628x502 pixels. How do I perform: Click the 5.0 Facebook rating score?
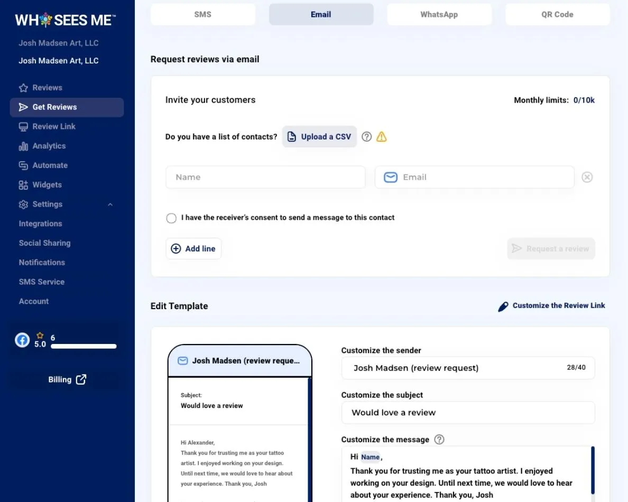pos(40,345)
